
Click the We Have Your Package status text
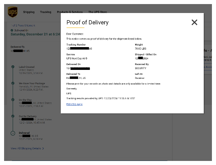(32, 83)
